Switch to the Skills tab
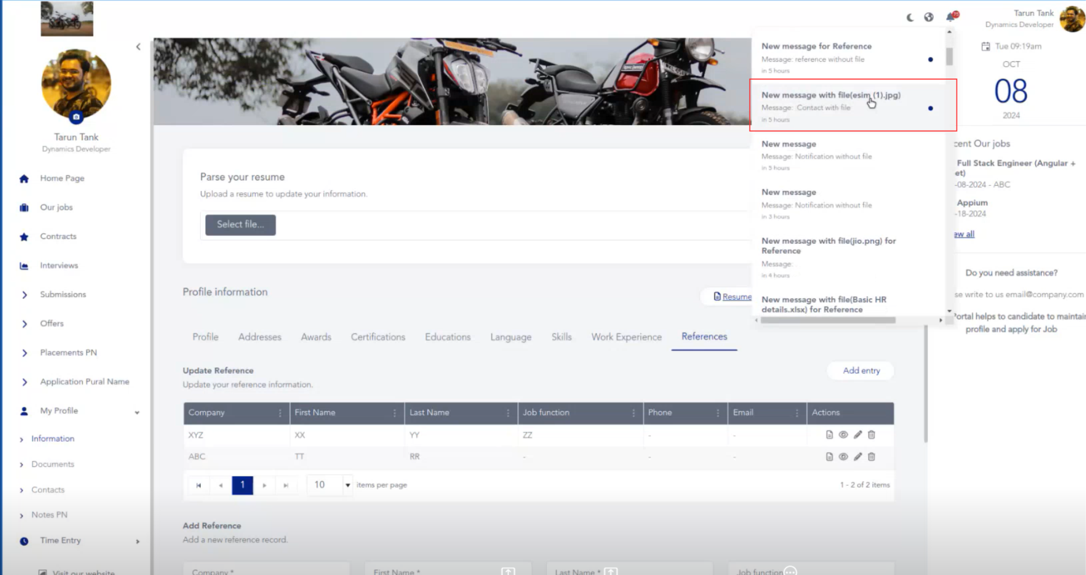Screen dimensions: 1086x575 coord(562,337)
